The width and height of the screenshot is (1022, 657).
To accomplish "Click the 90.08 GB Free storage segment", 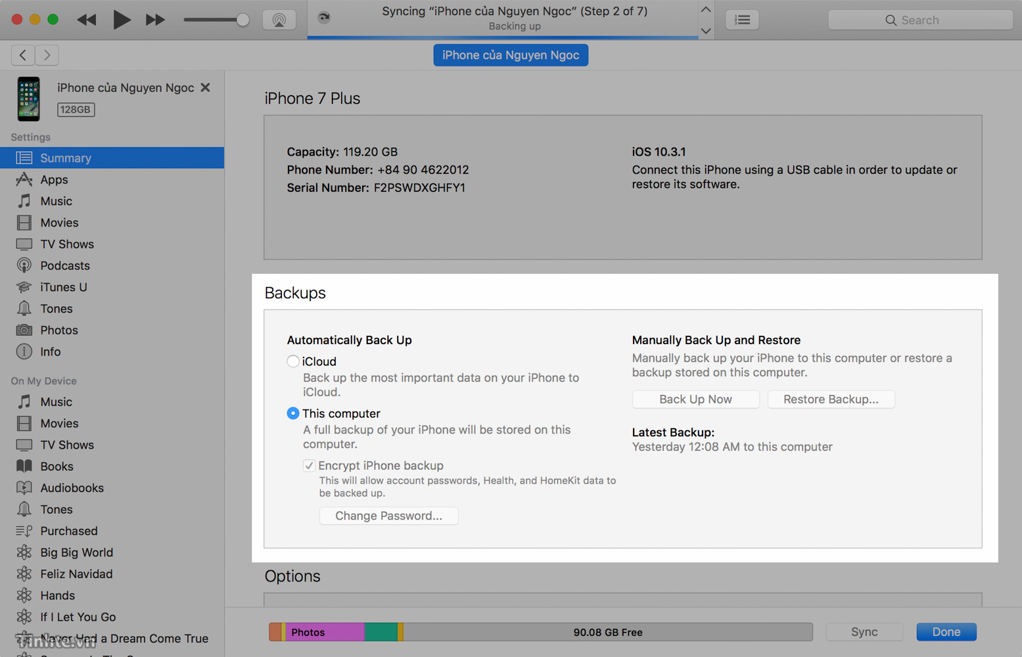I will click(x=608, y=632).
